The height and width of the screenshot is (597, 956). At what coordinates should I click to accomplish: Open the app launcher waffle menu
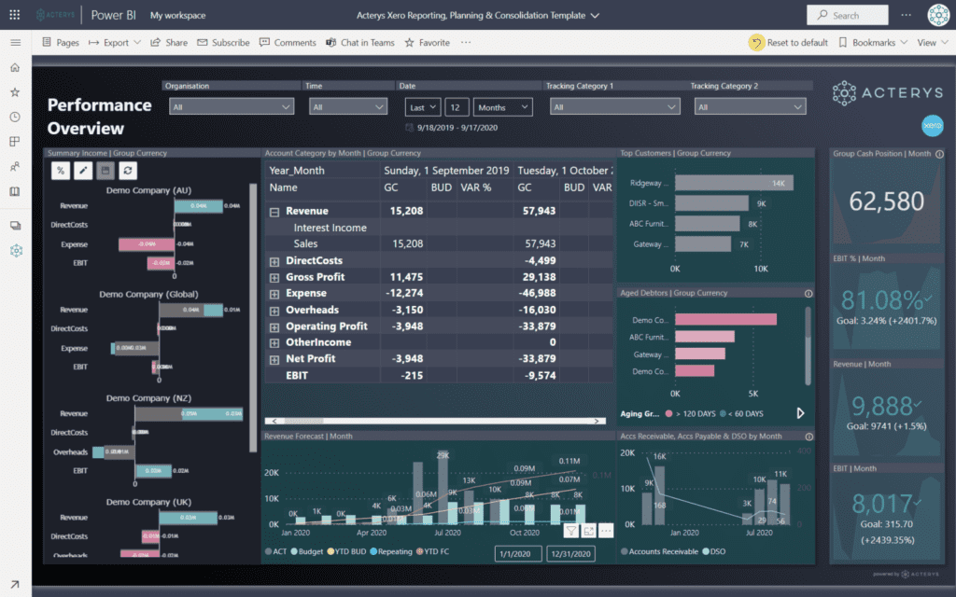(x=14, y=15)
